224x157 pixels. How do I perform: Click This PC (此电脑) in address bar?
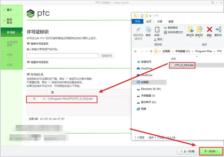166,51
